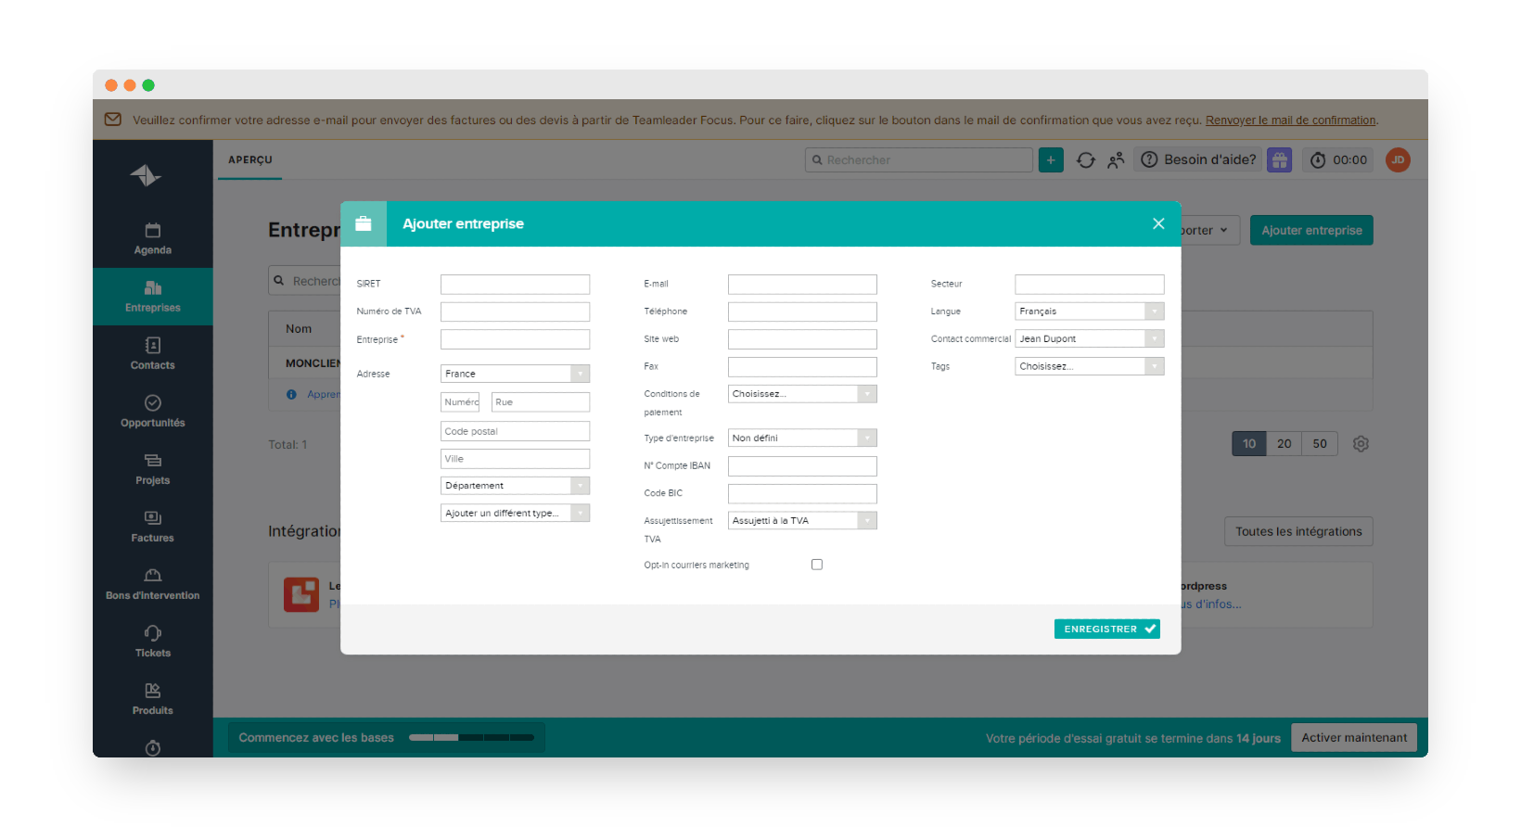Open Besoin d'aide? help button
The width and height of the screenshot is (1521, 827).
pos(1198,159)
